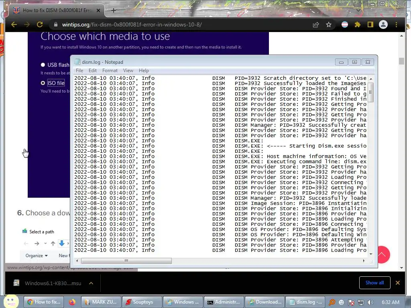The height and width of the screenshot is (308, 411).
Task: Click the Notepad vertical scrollbar thumb
Action: click(x=370, y=92)
